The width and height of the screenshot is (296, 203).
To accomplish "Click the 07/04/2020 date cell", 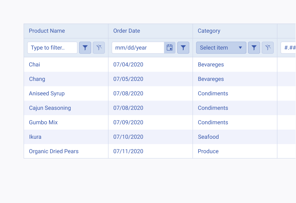I will point(150,65).
